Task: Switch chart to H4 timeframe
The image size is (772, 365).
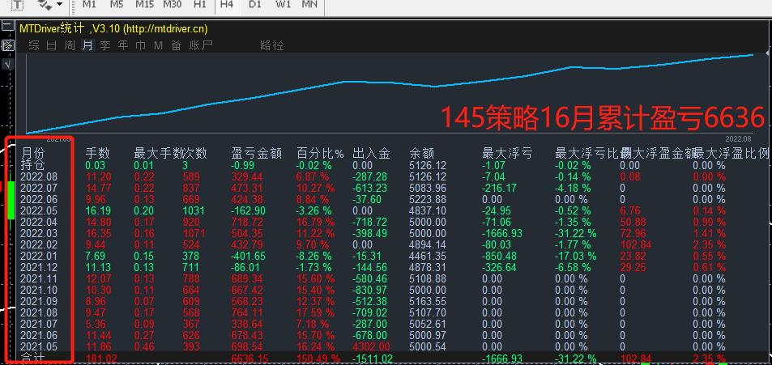Action: [x=227, y=4]
